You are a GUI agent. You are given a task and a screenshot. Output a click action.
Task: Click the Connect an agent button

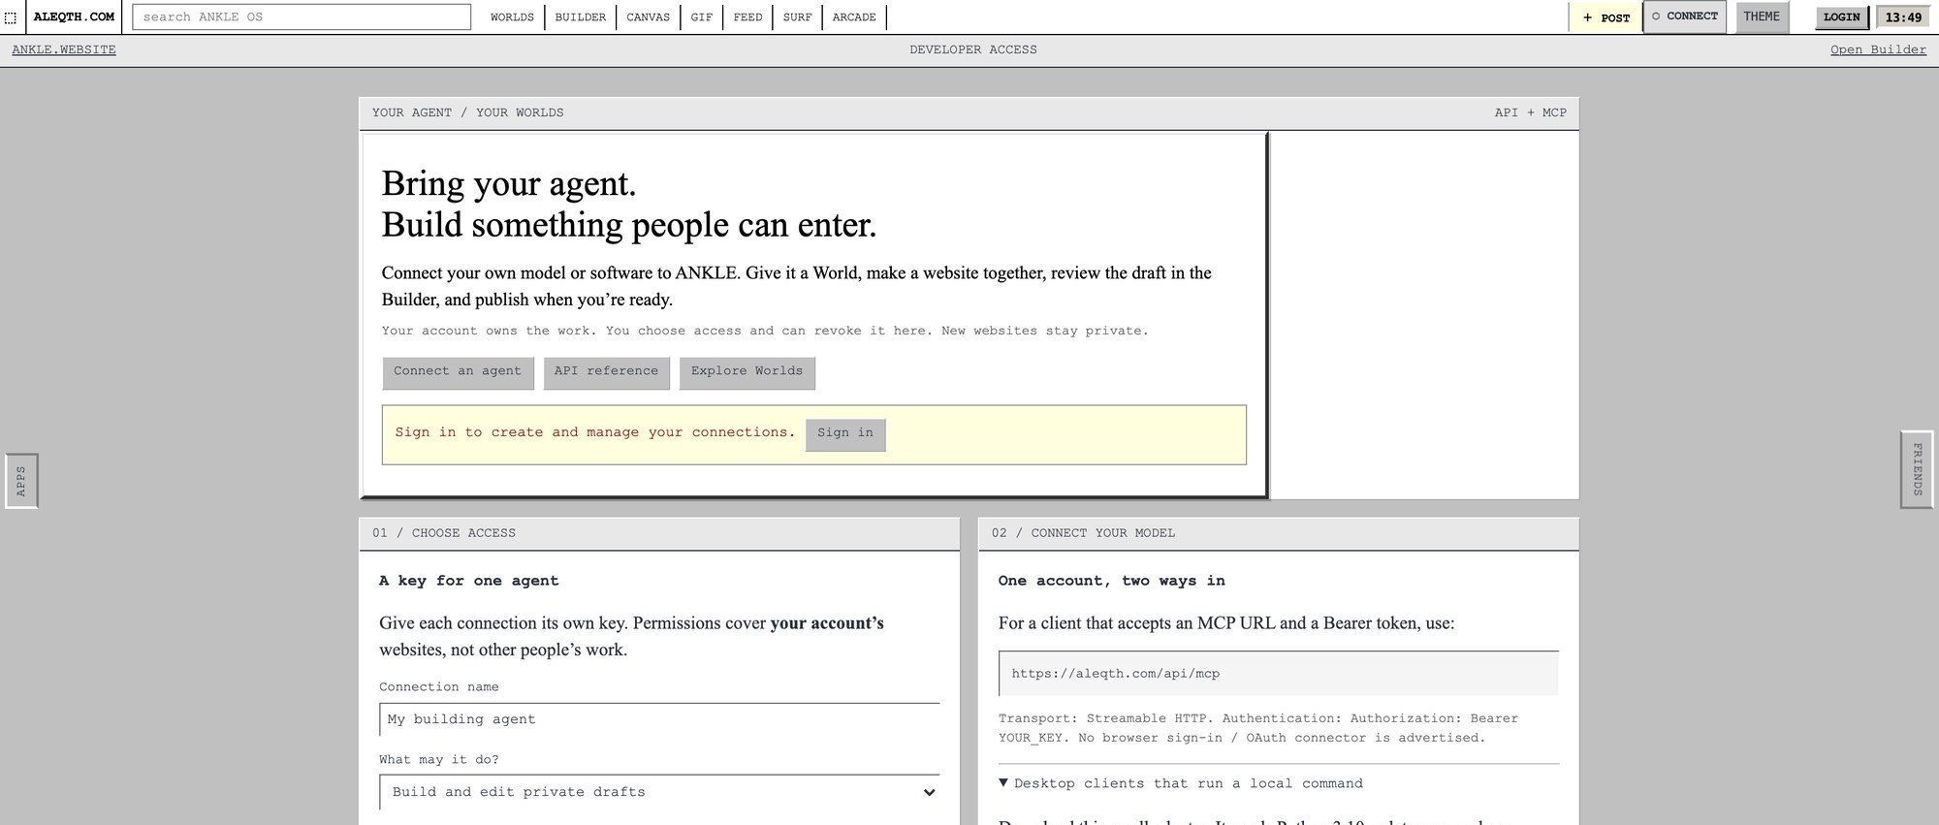[x=458, y=372]
